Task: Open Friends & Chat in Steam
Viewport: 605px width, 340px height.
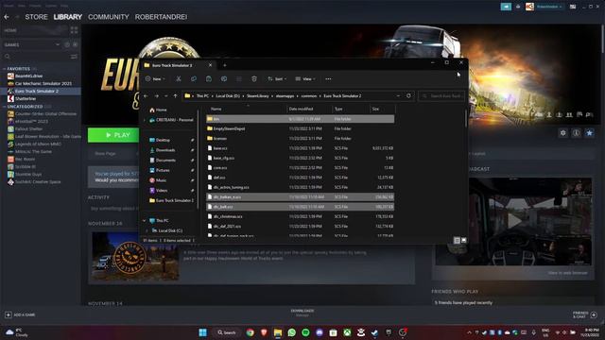Action: [584, 314]
